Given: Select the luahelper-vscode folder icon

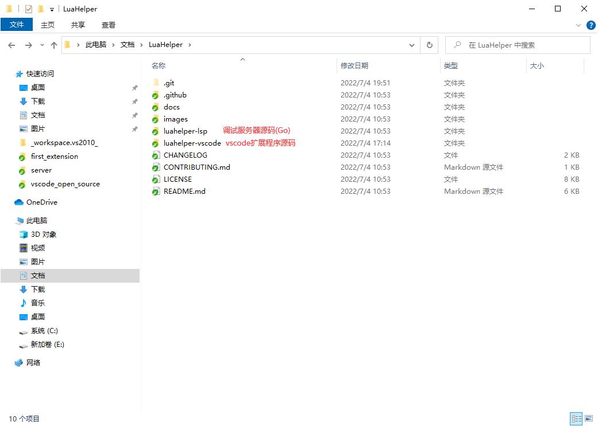Looking at the screenshot, I should coord(156,143).
